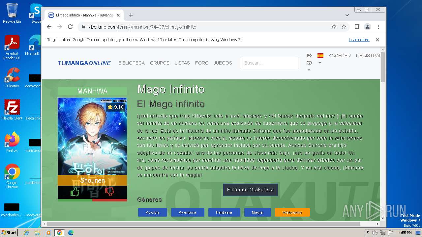Viewport: 422px width, 237px height.
Task: Open Learn more link about updates
Action: click(359, 40)
